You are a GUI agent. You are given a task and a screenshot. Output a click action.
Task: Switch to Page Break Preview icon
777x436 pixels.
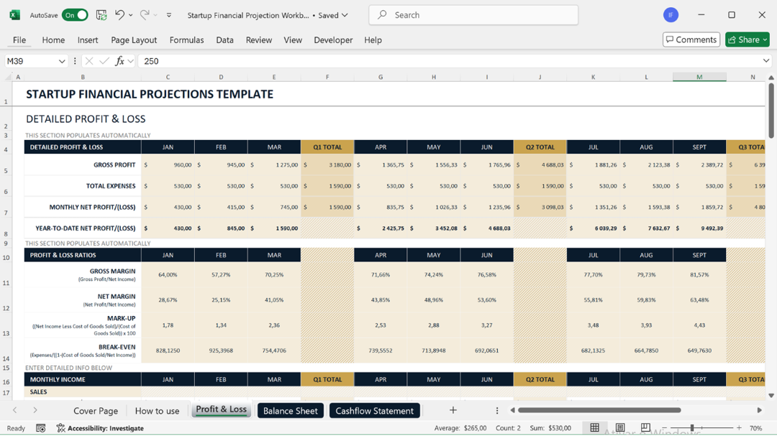pyautogui.click(x=645, y=427)
